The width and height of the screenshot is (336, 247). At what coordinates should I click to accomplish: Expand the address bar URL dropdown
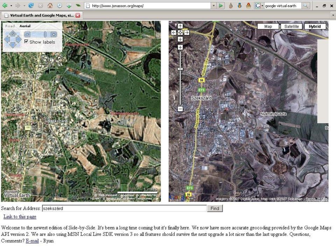pos(213,6)
